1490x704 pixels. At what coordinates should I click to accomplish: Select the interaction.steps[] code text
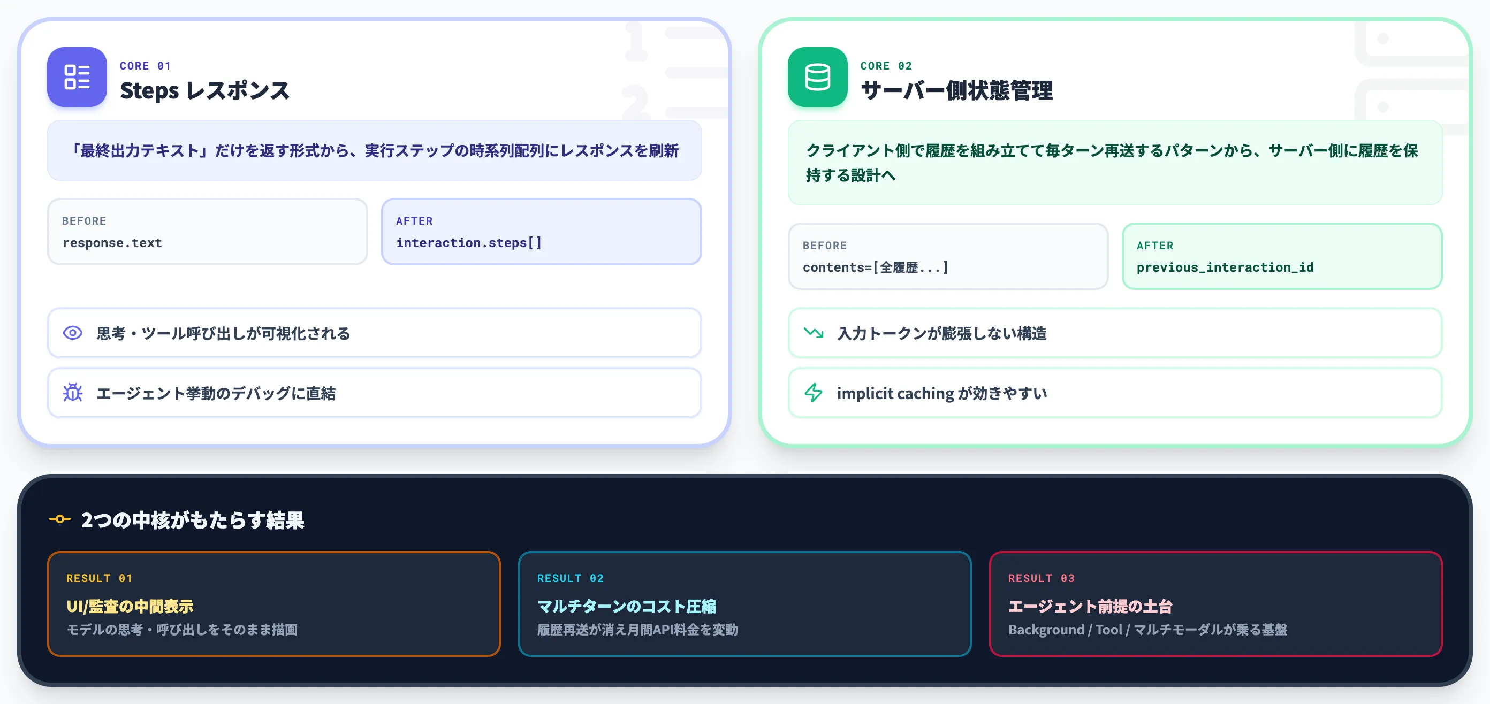pyautogui.click(x=469, y=243)
